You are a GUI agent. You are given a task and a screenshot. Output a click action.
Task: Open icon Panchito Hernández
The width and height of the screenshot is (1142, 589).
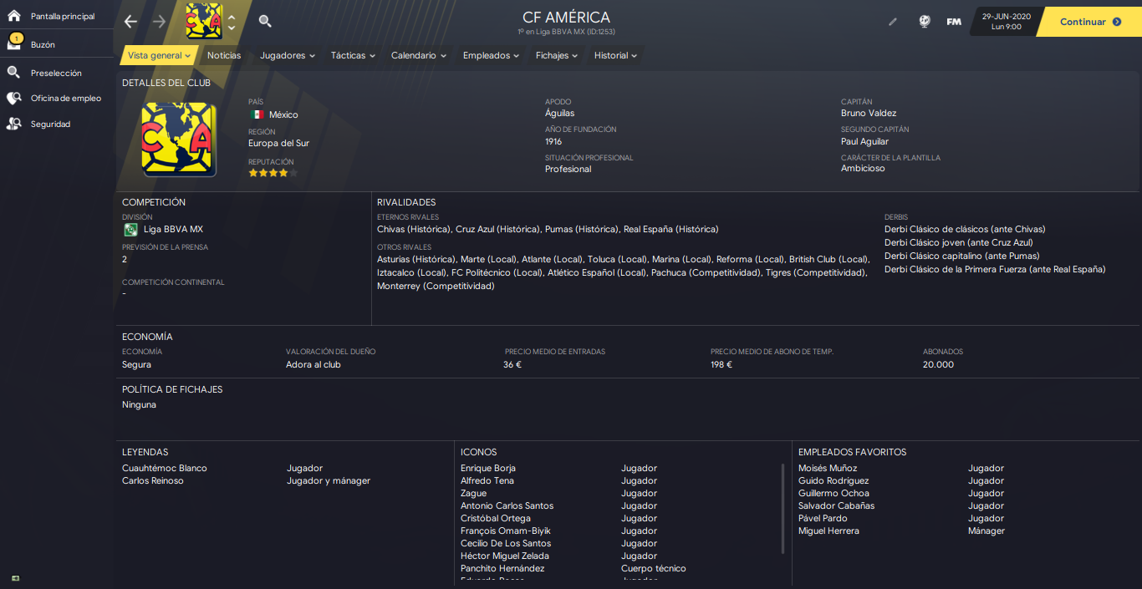[502, 568]
